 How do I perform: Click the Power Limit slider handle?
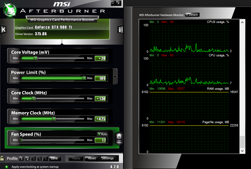(x=84, y=78)
